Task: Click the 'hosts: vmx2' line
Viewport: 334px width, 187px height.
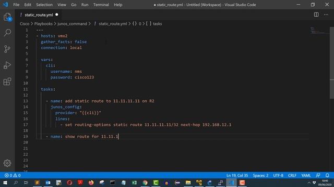Action: pyautogui.click(x=52, y=36)
